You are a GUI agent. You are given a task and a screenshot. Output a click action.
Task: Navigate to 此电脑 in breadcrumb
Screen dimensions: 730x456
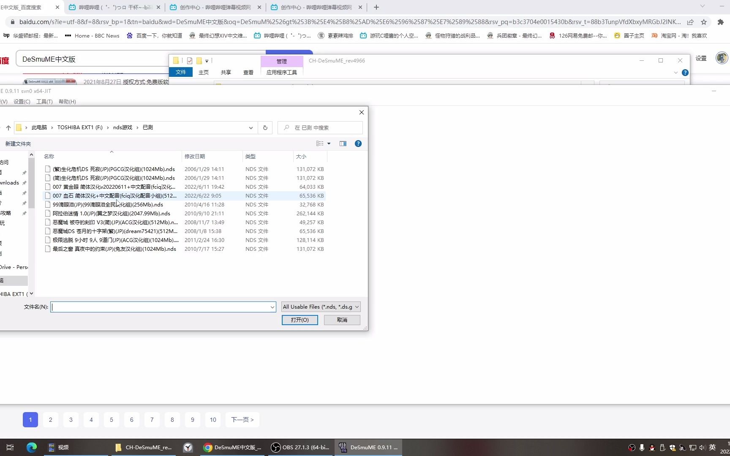click(x=39, y=128)
